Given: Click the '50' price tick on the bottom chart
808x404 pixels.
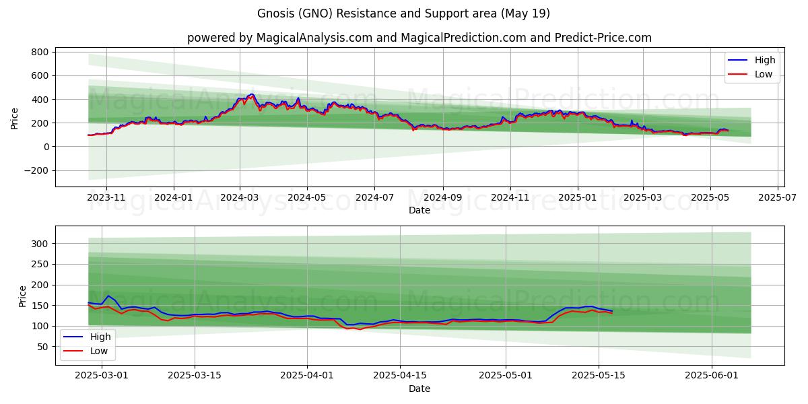Looking at the screenshot, I should coord(42,347).
